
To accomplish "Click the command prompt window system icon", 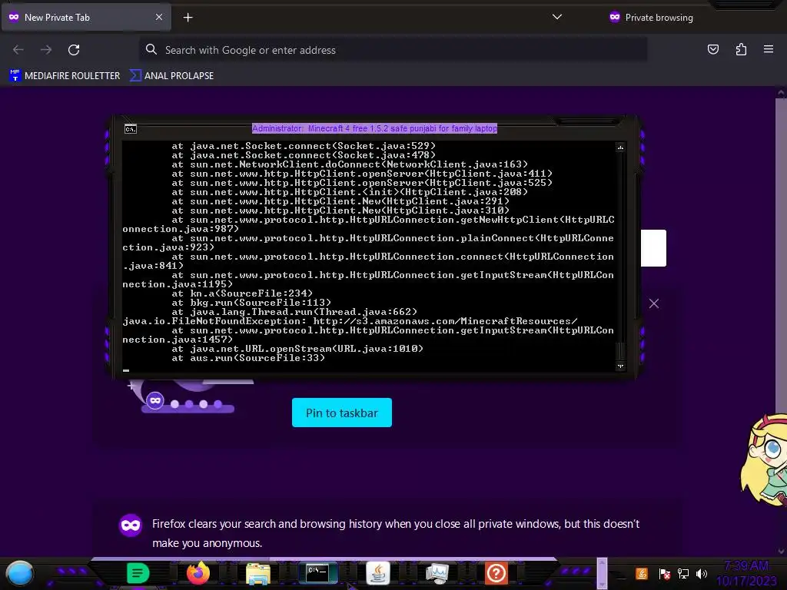I will 130,129.
